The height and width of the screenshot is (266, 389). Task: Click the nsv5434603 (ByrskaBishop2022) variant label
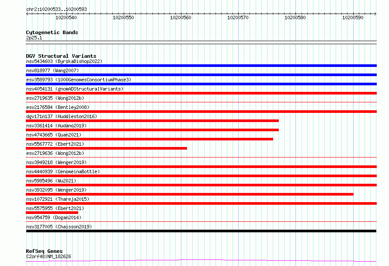(x=64, y=61)
